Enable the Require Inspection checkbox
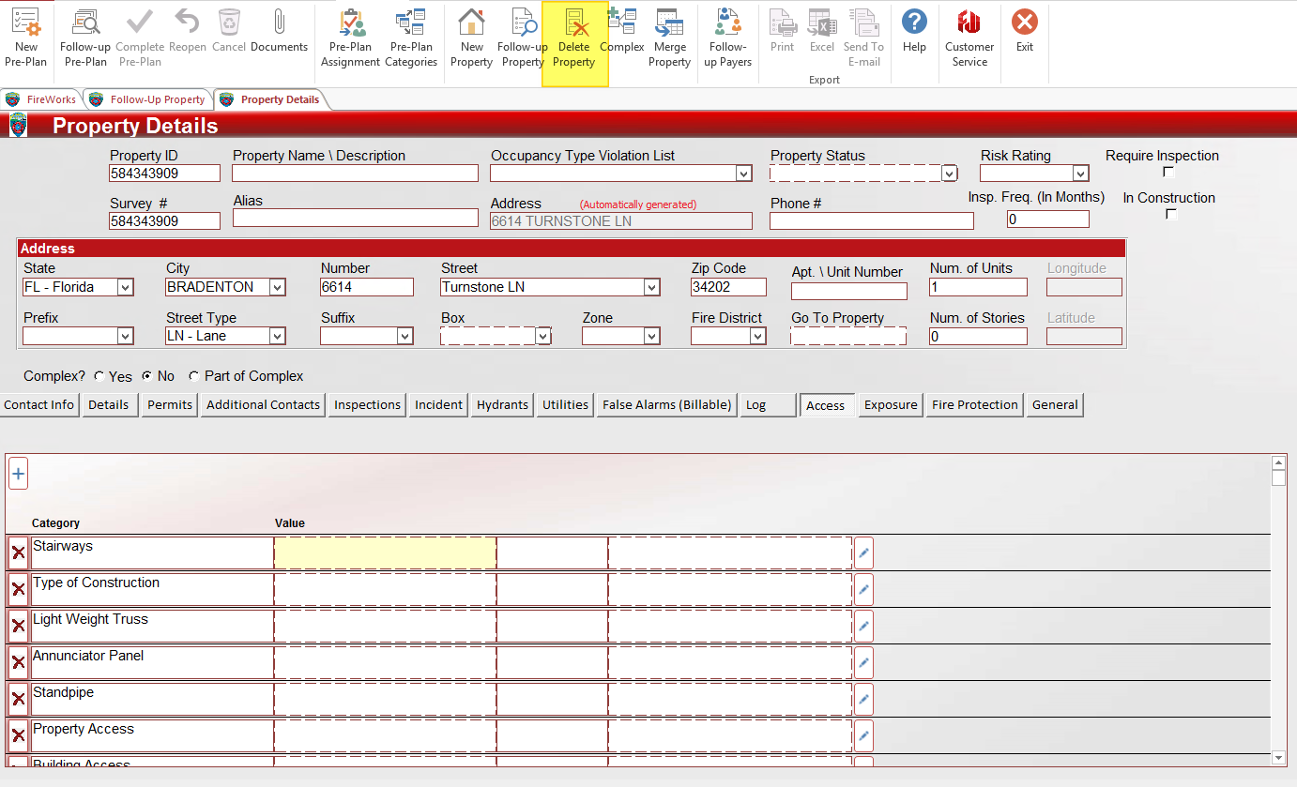The image size is (1297, 787). coord(1168,172)
